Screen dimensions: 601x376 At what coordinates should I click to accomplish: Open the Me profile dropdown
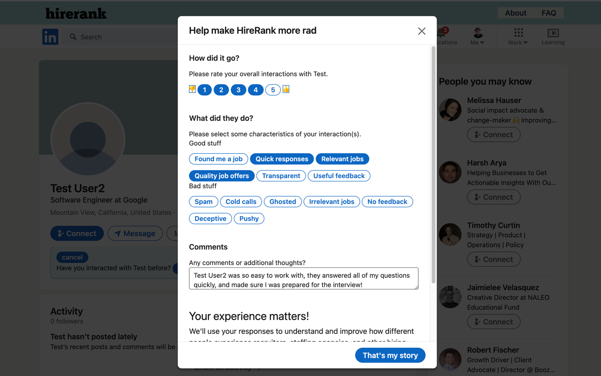click(x=478, y=37)
